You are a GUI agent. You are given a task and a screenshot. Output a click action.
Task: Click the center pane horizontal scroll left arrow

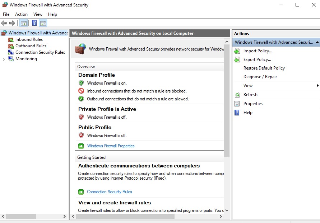tap(73, 217)
